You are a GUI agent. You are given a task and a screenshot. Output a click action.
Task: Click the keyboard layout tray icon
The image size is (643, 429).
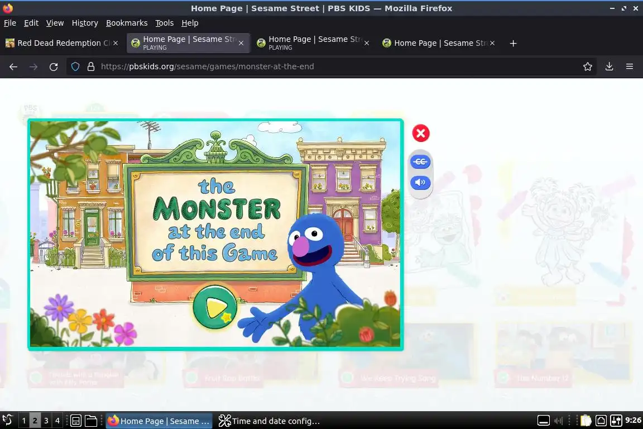click(x=543, y=421)
